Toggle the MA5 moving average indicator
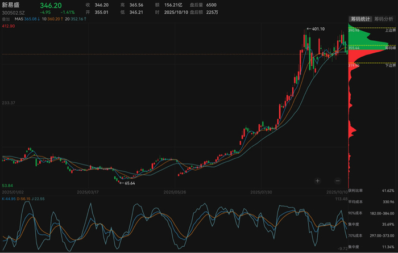 (x=27, y=19)
